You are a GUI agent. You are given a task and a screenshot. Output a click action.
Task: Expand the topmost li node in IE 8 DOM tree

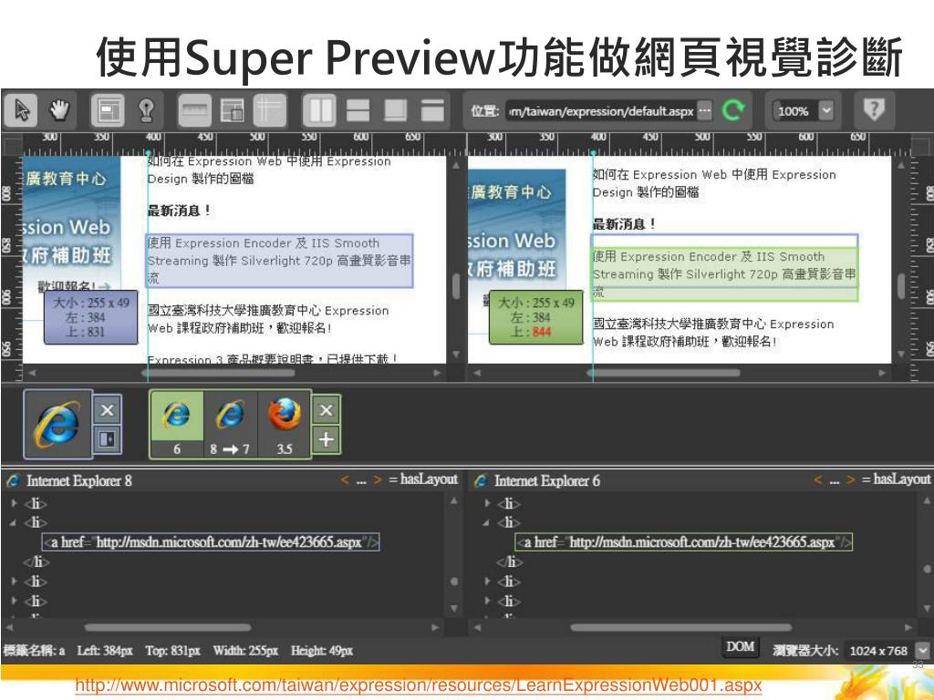[14, 503]
